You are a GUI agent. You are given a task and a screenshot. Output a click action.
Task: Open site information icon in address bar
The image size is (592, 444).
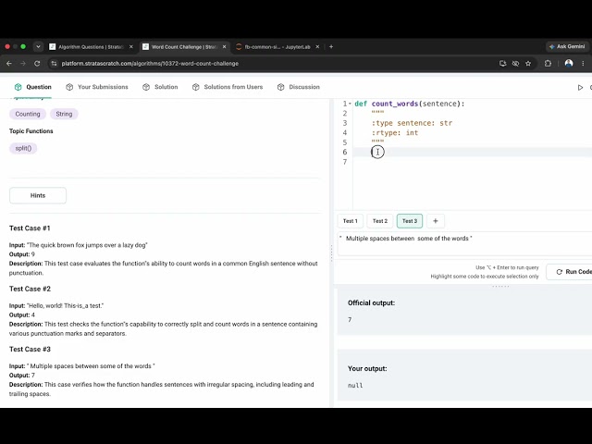[x=54, y=64]
